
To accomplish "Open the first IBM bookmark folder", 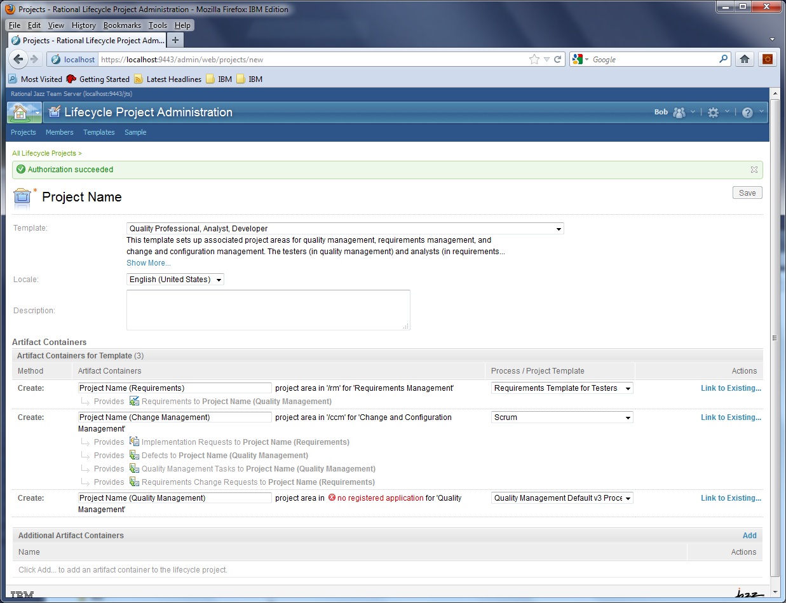I will tap(219, 79).
